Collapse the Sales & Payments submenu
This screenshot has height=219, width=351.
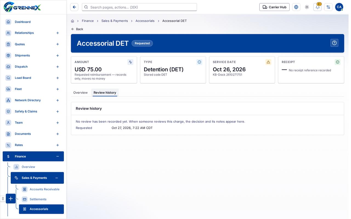click(56, 178)
